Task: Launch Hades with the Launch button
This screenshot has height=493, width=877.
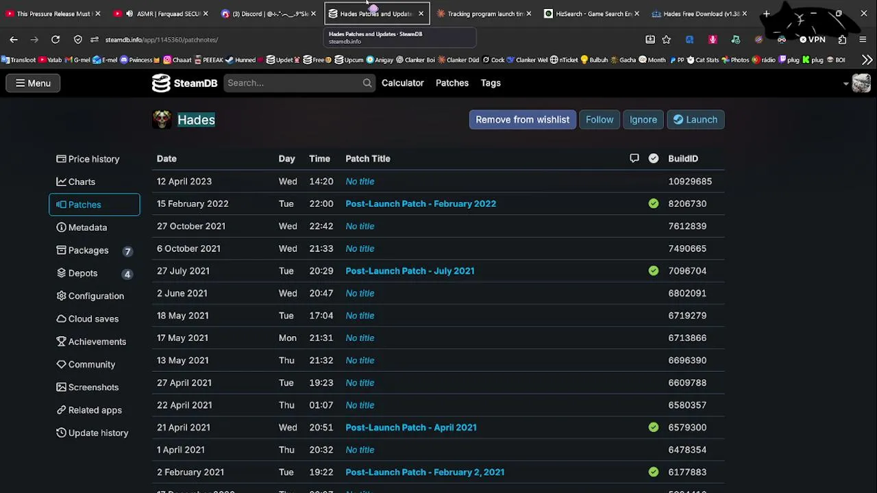Action: (695, 120)
